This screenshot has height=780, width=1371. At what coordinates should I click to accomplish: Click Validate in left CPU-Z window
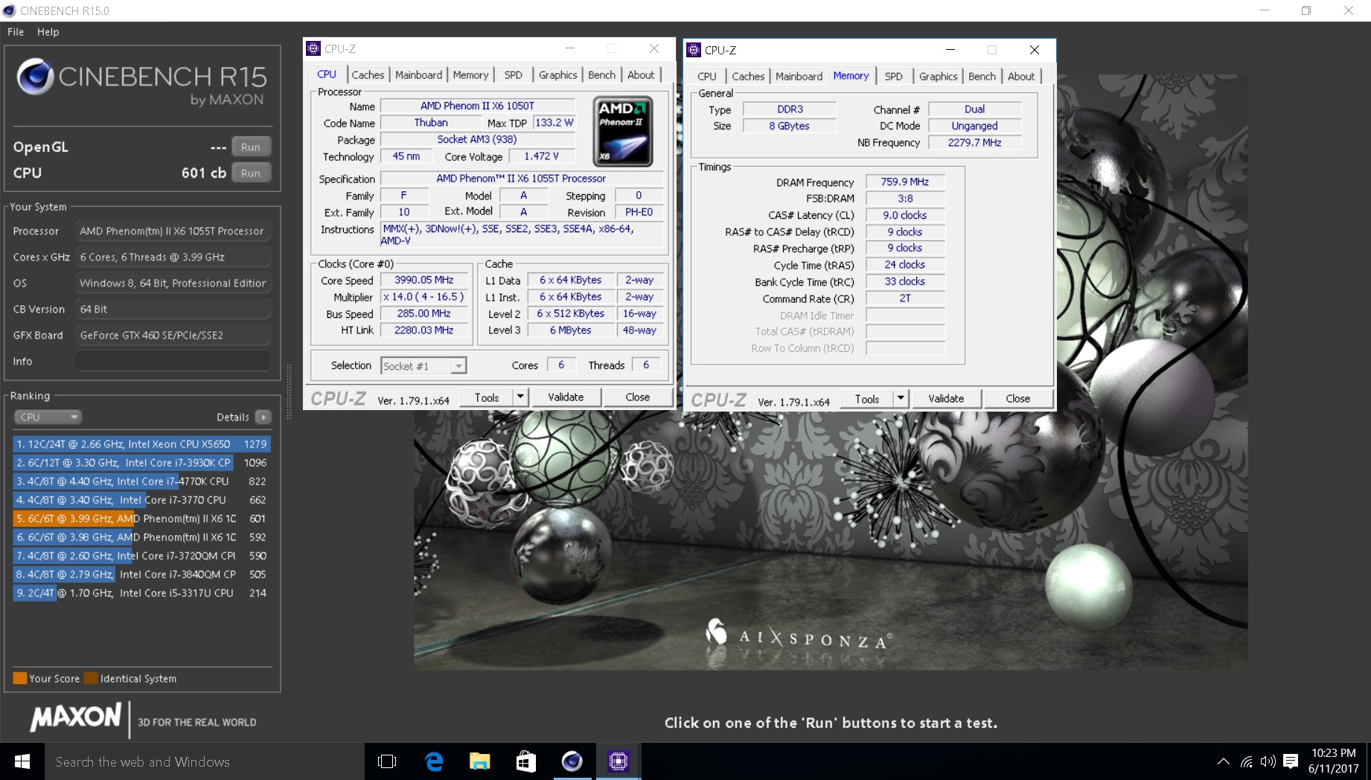coord(566,397)
